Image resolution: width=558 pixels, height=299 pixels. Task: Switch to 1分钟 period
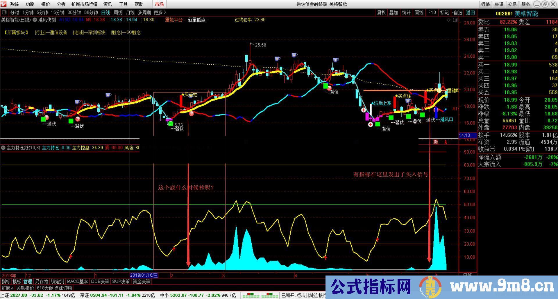28,12
